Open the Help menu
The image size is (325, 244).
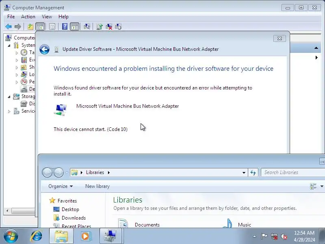click(x=63, y=17)
